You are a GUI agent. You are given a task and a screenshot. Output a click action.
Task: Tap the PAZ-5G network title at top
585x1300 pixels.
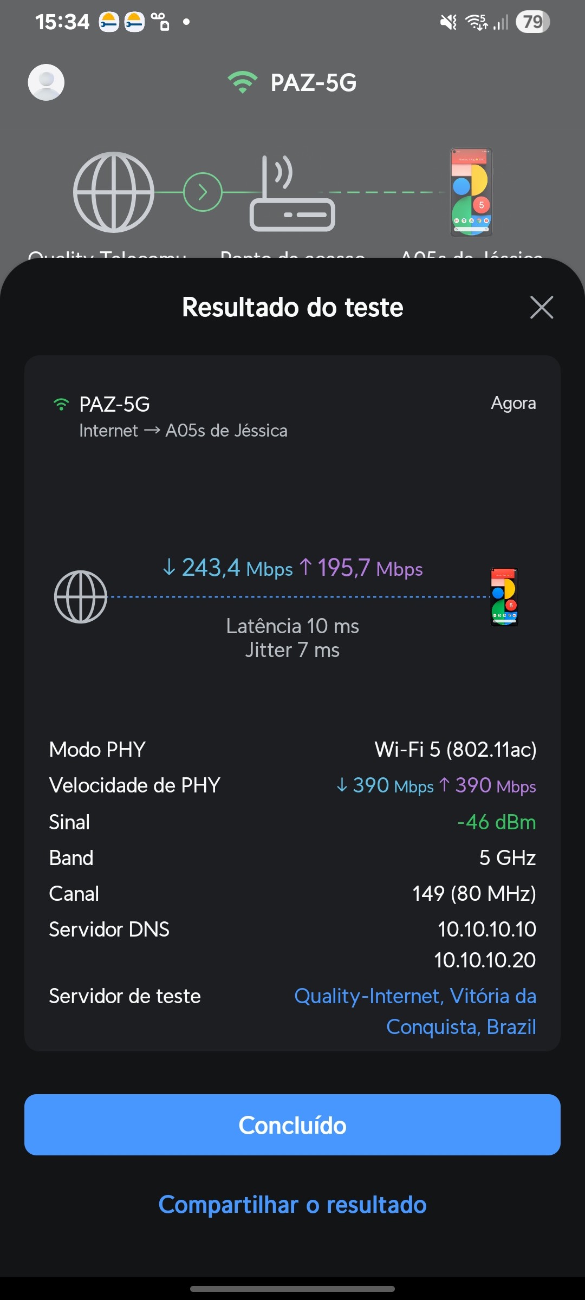pyautogui.click(x=314, y=82)
